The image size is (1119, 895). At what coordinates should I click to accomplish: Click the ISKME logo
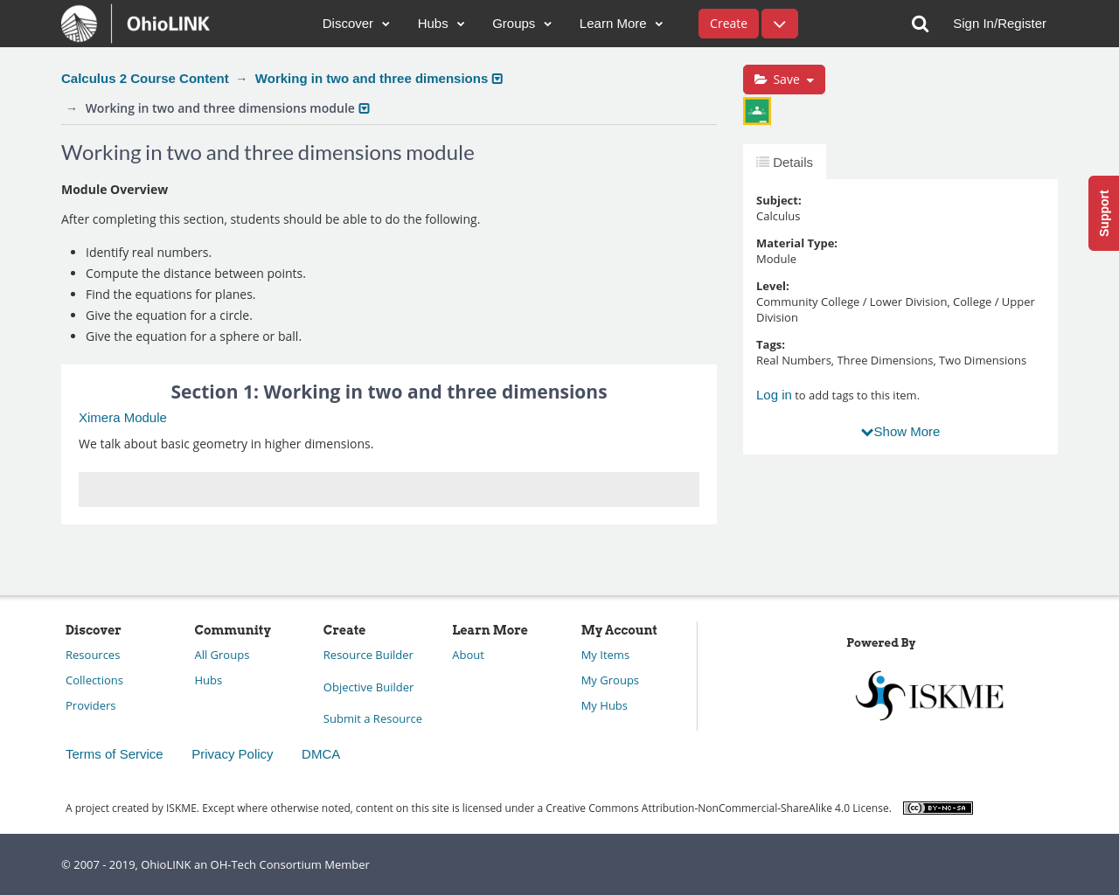point(929,696)
